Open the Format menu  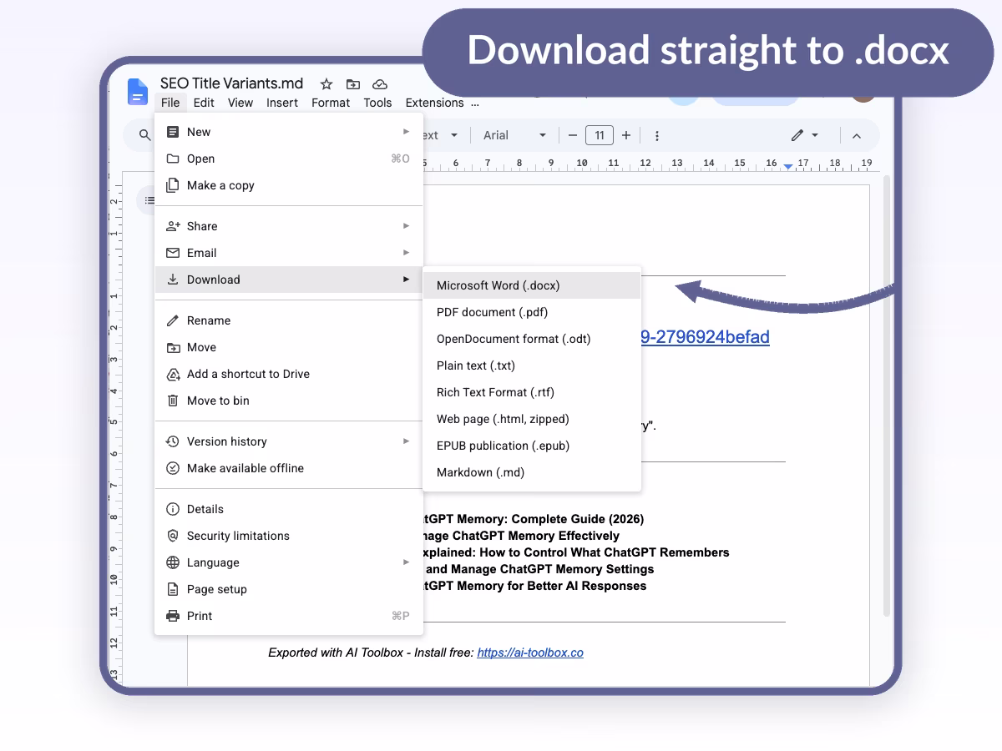click(331, 103)
